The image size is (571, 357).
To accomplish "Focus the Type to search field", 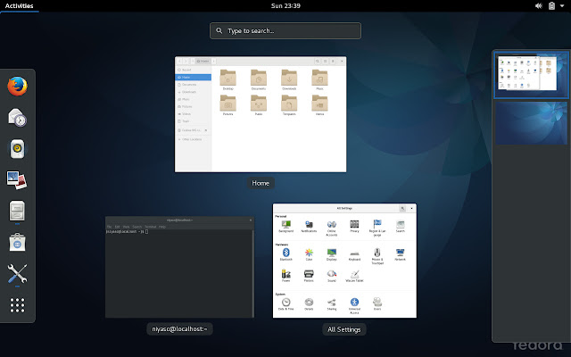I will click(285, 30).
